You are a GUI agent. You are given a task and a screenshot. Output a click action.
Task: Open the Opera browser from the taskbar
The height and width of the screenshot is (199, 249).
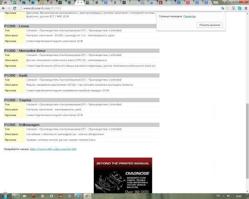tap(51, 196)
